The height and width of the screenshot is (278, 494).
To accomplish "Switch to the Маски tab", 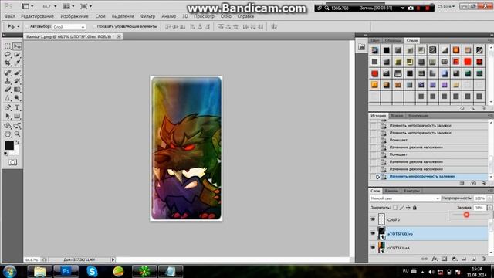I will pos(397,116).
